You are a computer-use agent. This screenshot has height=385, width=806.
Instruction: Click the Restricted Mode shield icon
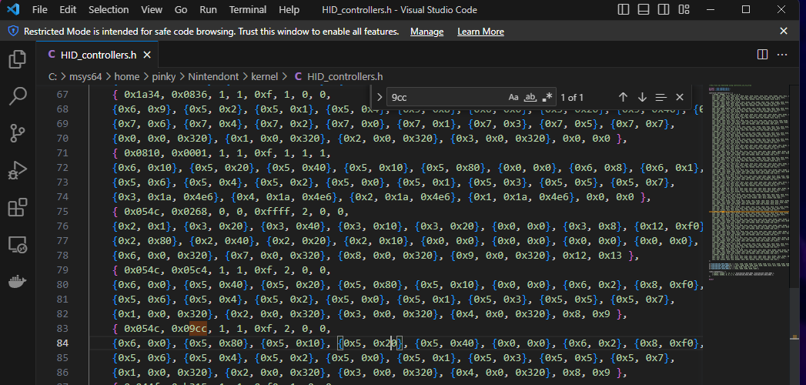coord(13,32)
